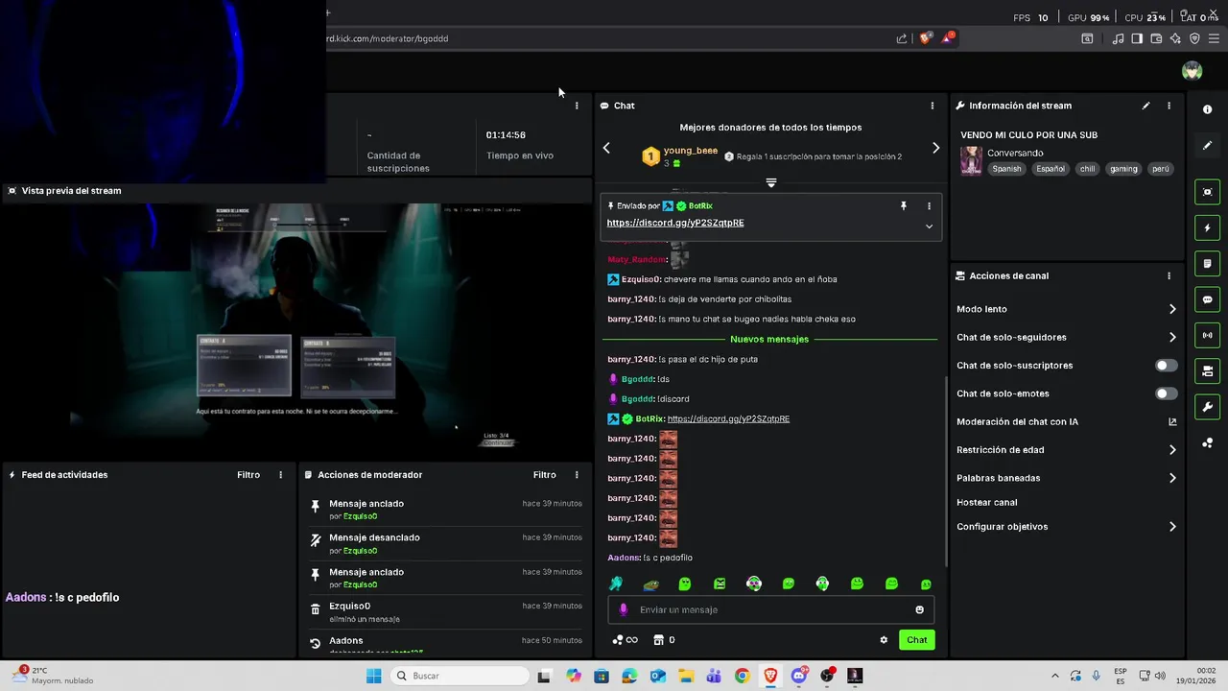Select the Spanish tag
1228x691 pixels.
pos(1006,169)
